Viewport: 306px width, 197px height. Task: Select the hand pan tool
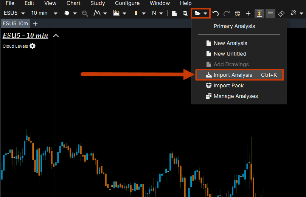[68, 13]
